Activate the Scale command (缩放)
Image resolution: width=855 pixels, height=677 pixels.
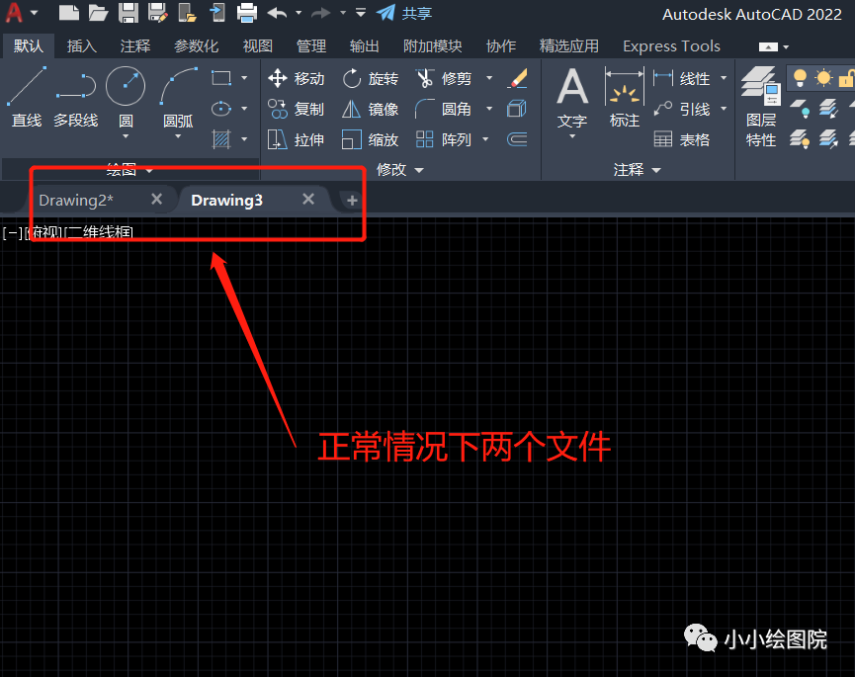click(x=371, y=139)
